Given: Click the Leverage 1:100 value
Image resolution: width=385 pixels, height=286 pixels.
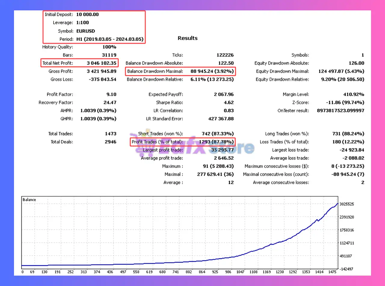Looking at the screenshot, I should coord(83,23).
